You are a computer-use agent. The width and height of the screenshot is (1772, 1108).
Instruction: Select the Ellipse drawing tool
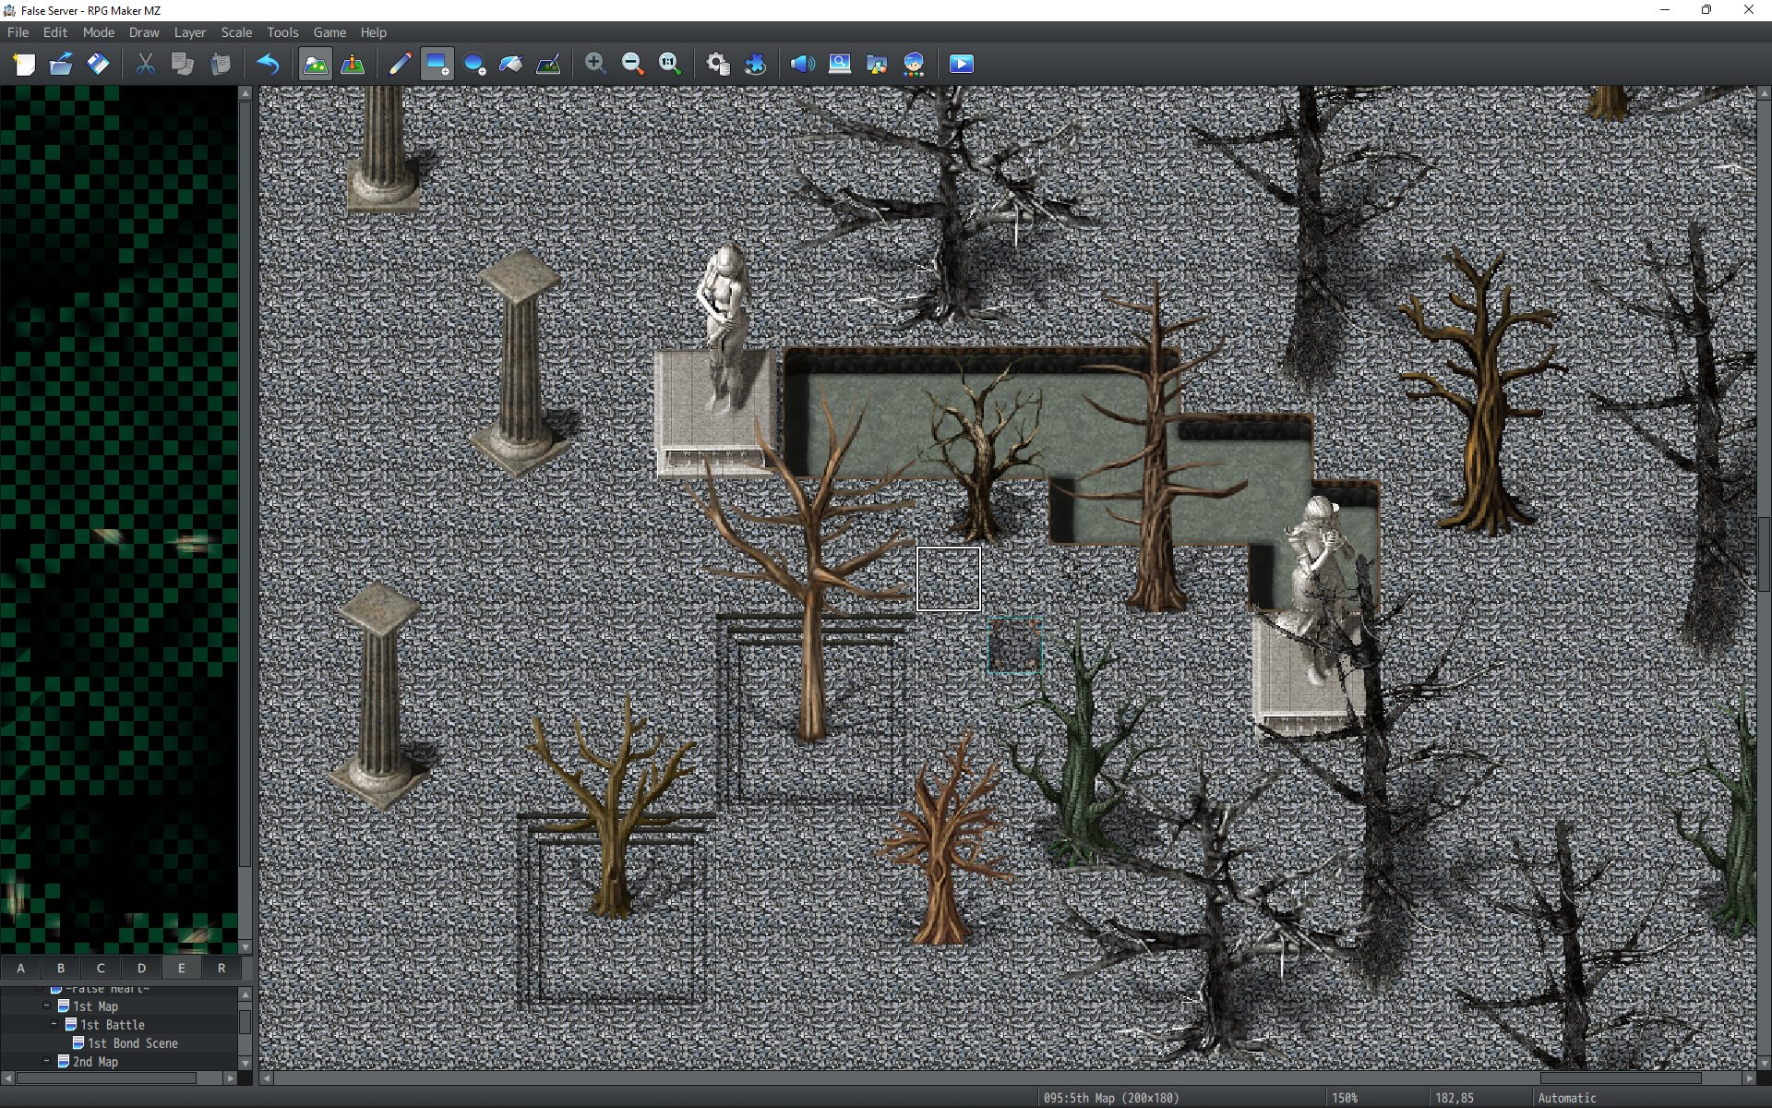pyautogui.click(x=473, y=63)
